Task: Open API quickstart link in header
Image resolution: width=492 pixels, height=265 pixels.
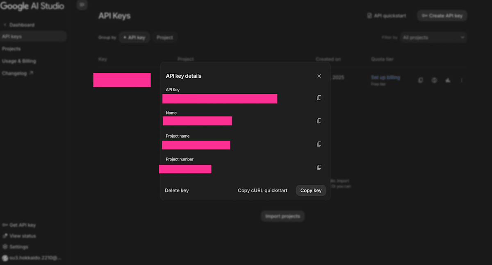Action: (x=387, y=16)
